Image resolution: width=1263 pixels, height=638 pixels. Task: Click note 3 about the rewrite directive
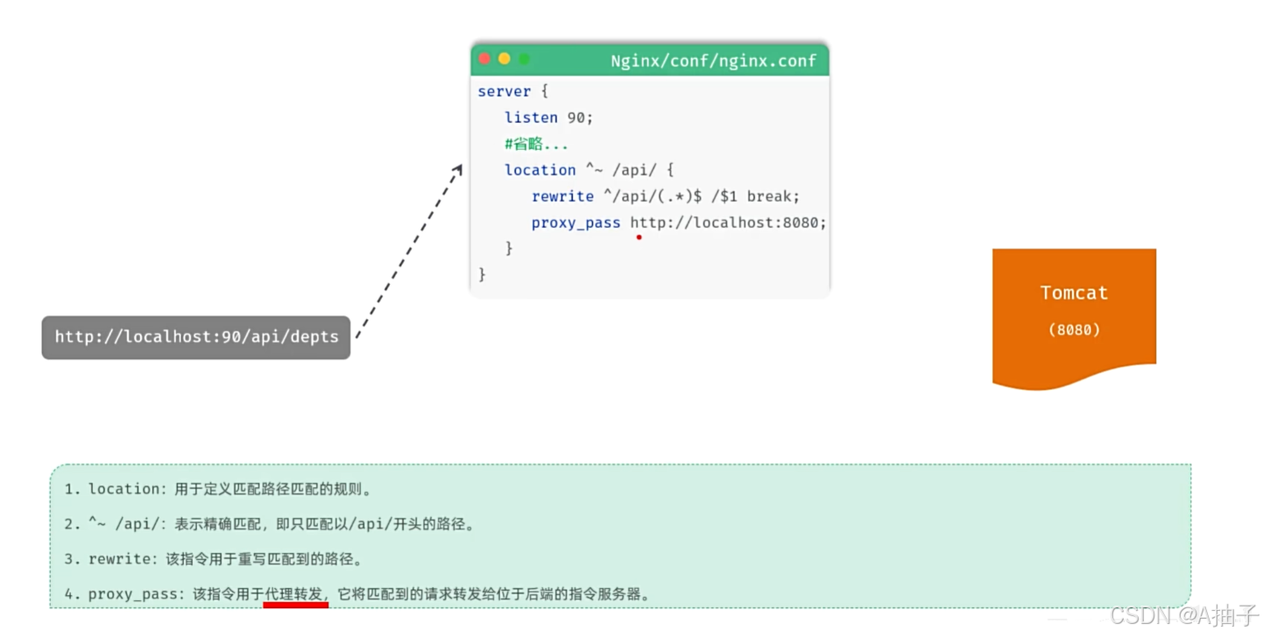coord(213,558)
